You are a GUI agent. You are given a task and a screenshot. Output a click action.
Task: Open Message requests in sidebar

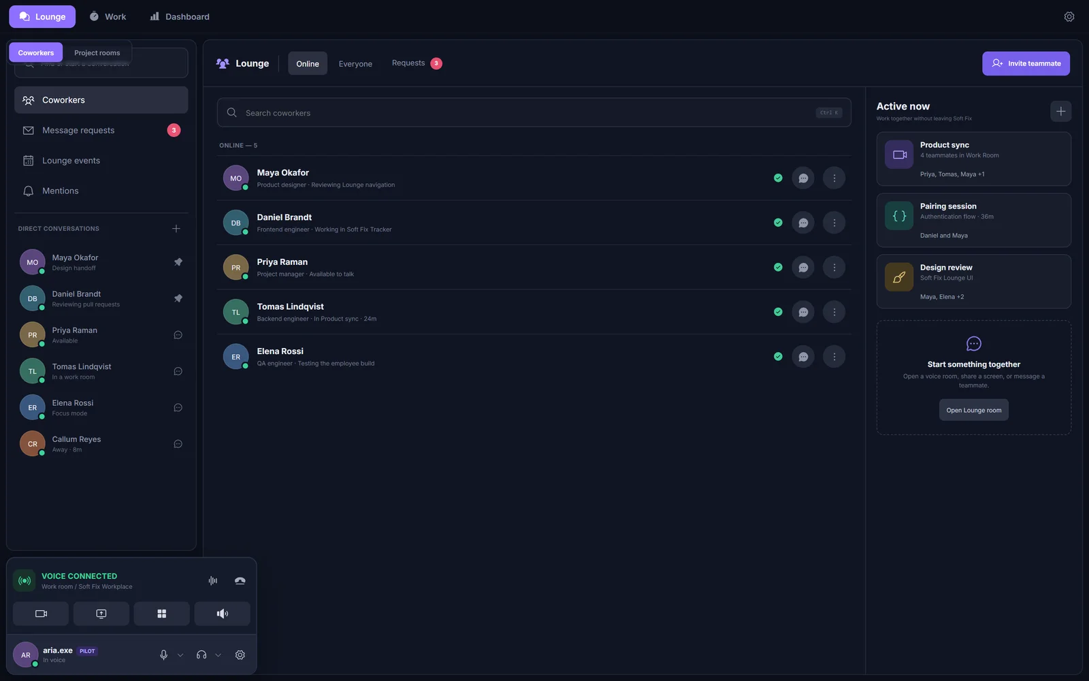click(101, 130)
